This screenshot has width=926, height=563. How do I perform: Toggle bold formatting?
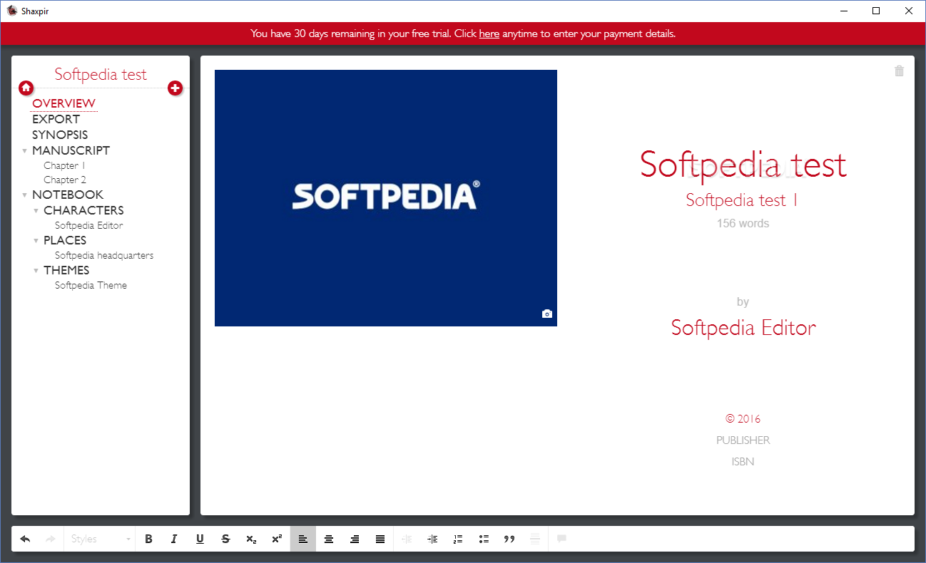point(148,539)
